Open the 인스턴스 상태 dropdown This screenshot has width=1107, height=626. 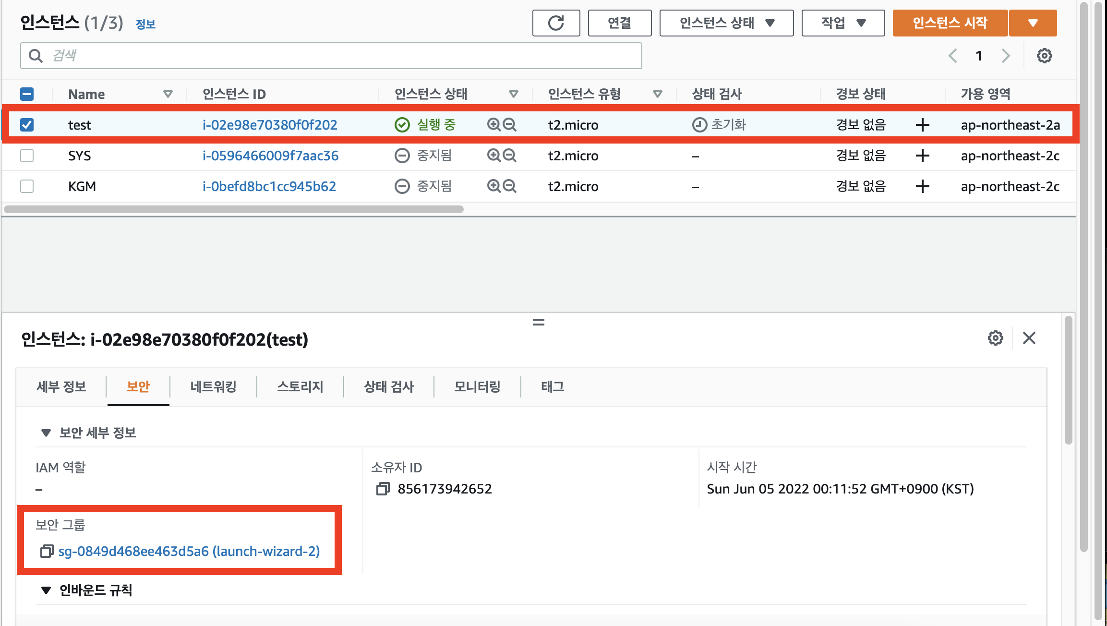726,23
